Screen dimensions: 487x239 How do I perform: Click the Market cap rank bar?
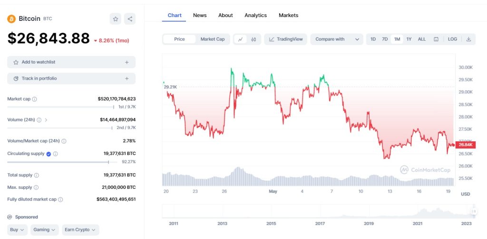(x=61, y=107)
